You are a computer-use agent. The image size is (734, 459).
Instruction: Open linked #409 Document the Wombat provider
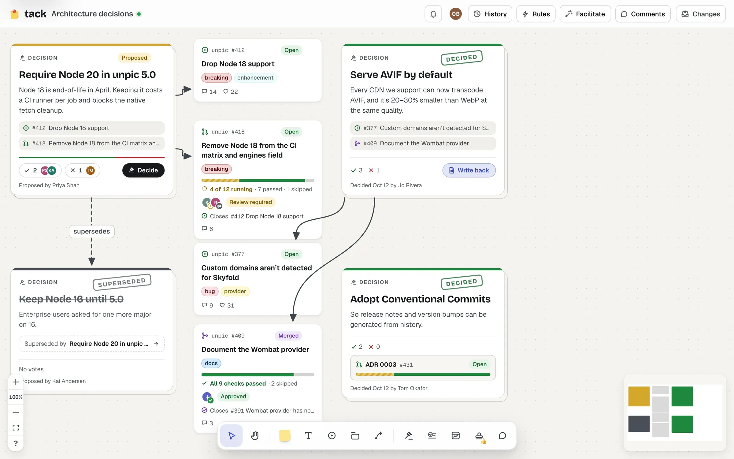pos(423,143)
